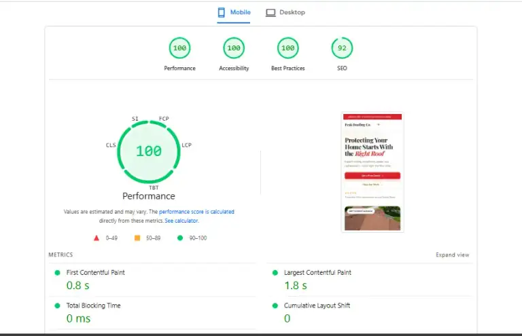Open the SEO score gauge showing 92
This screenshot has width=522, height=336.
[342, 48]
